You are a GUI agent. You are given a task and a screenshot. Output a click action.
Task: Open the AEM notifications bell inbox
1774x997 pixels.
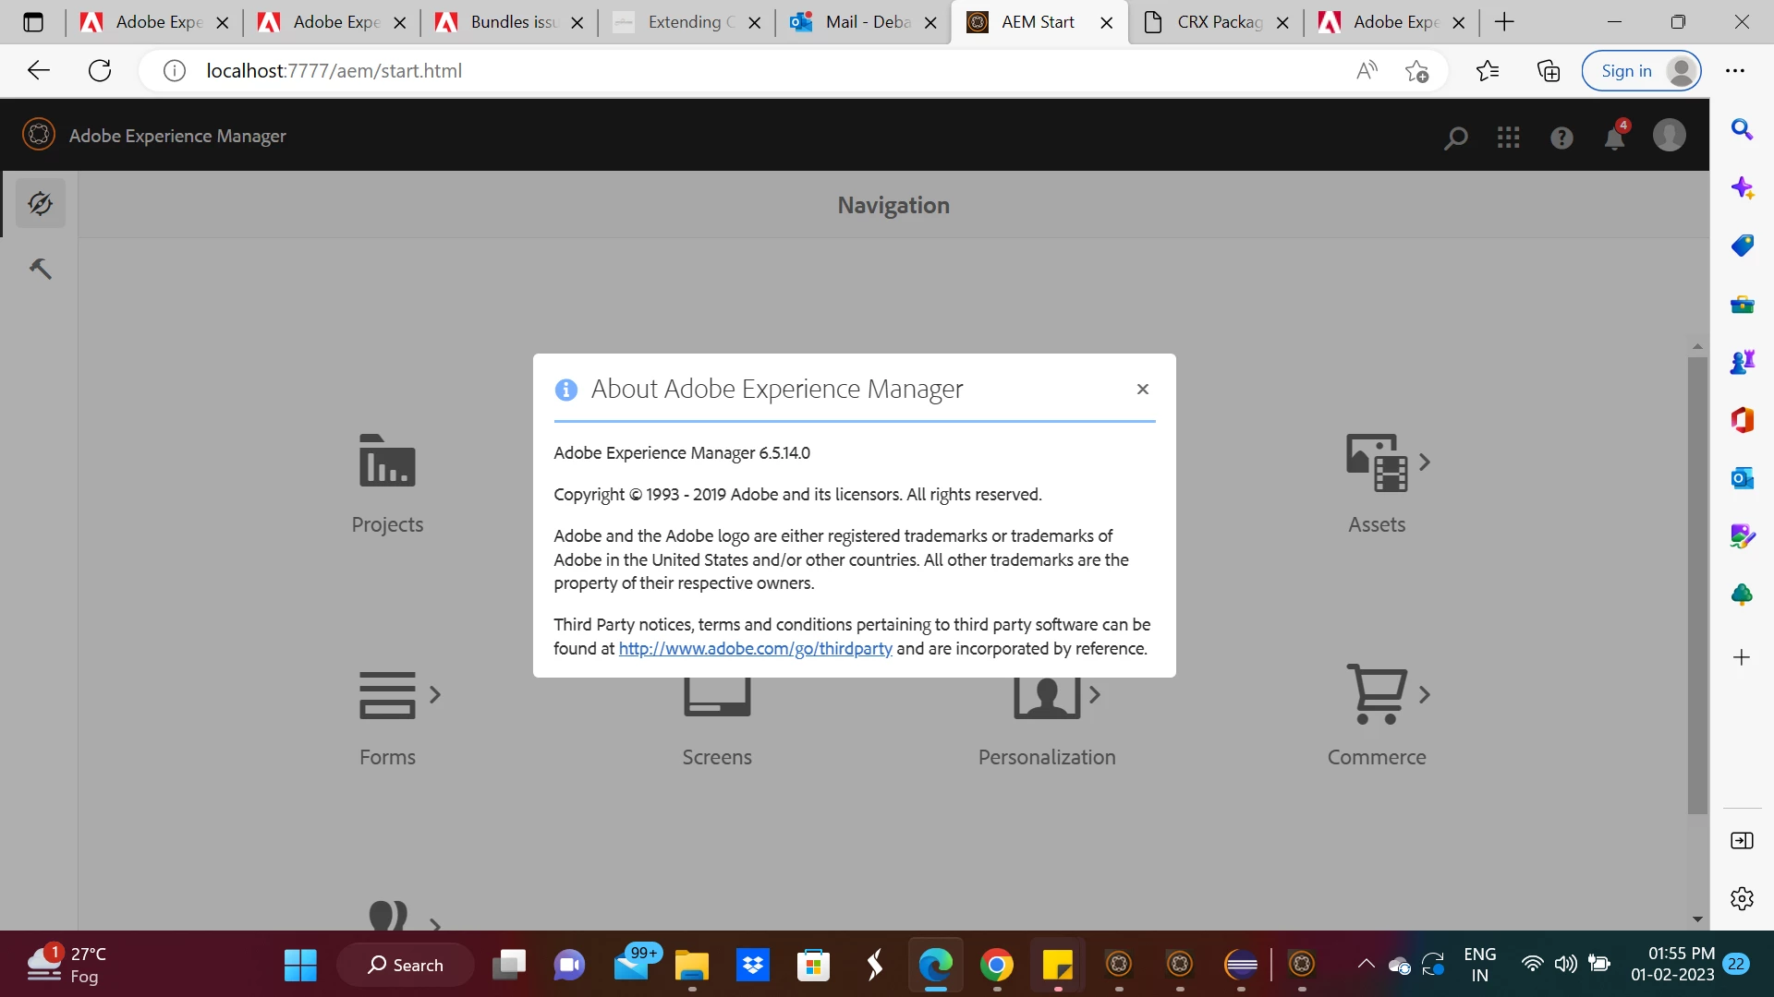(1614, 138)
